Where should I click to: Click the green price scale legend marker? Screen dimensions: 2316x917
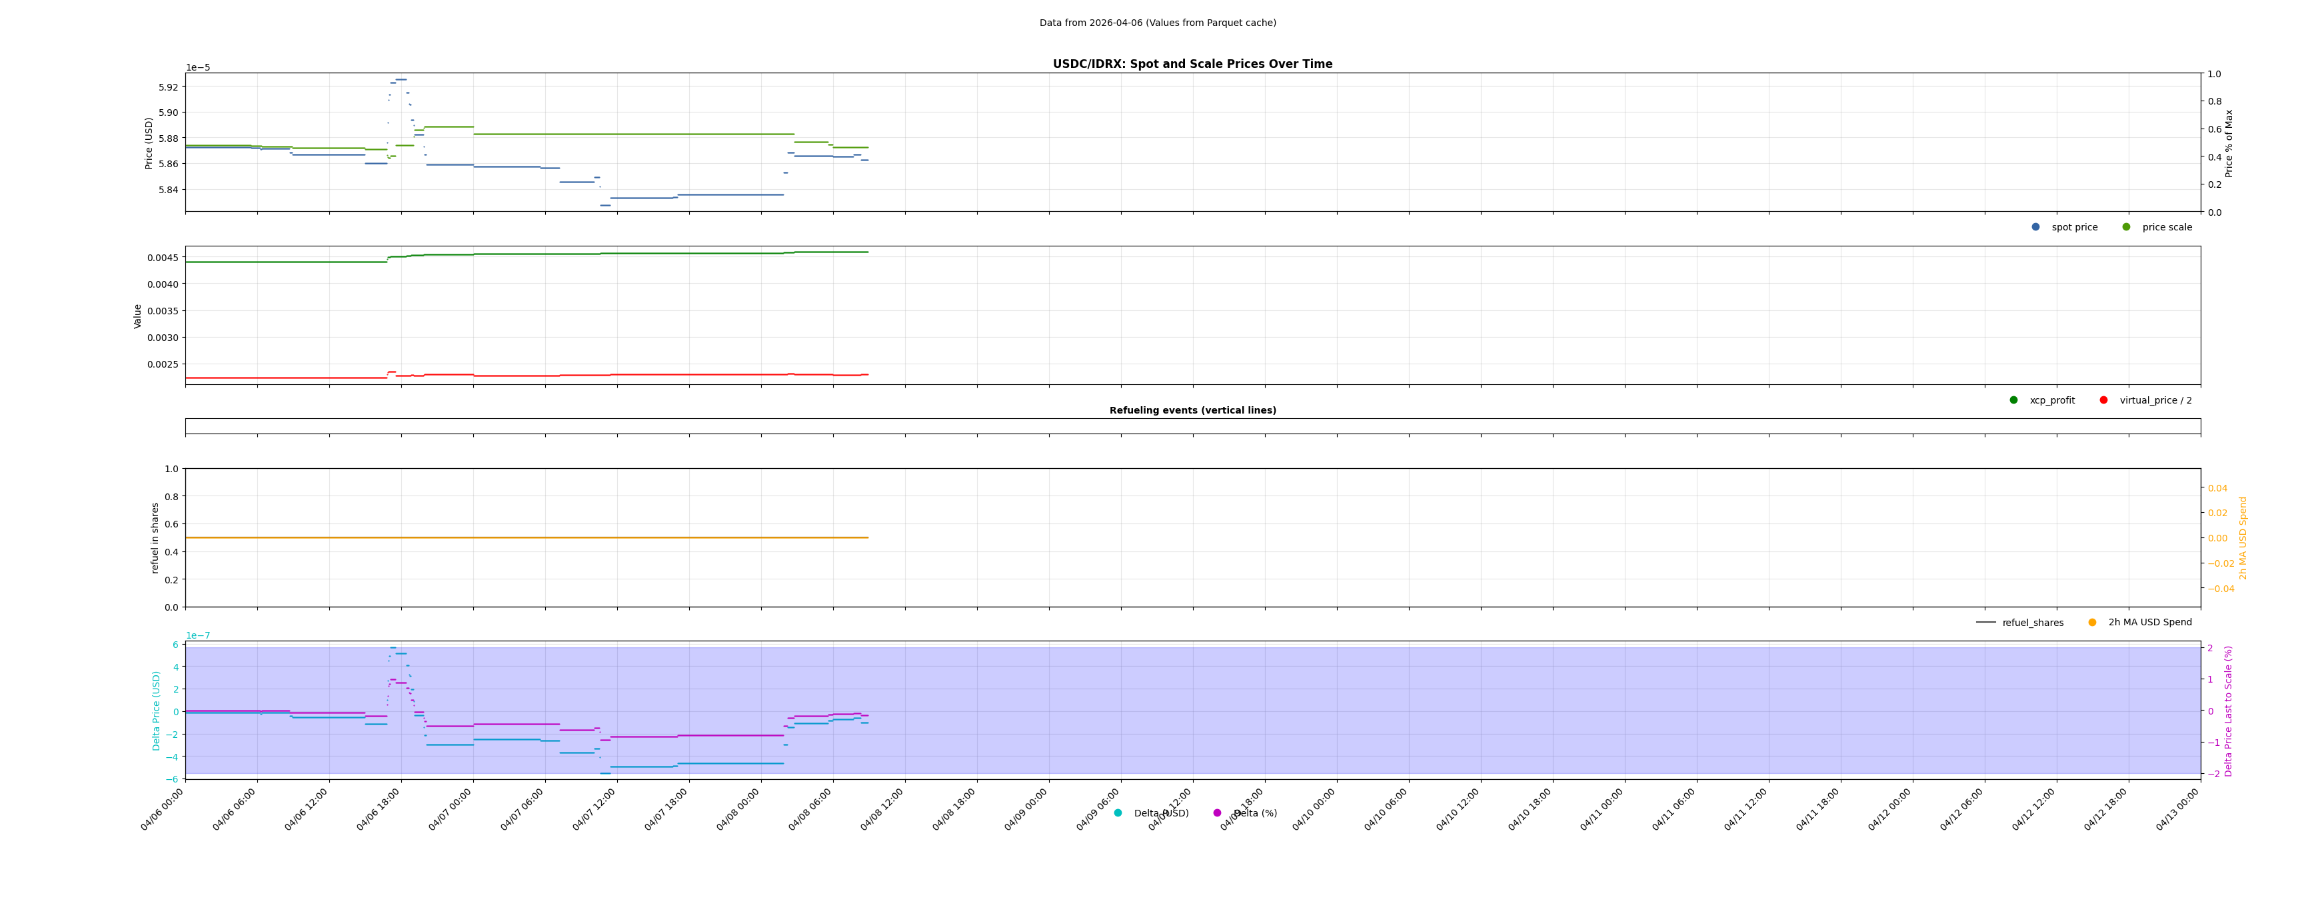click(x=2126, y=227)
